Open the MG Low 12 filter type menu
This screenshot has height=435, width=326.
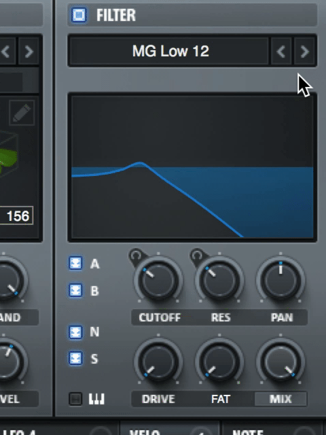coord(170,52)
